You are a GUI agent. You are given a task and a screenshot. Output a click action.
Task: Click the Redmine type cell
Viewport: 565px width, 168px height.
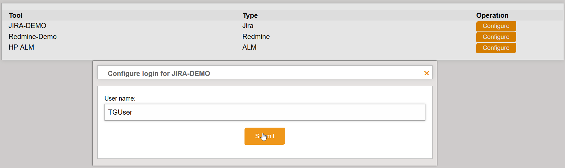(256, 37)
